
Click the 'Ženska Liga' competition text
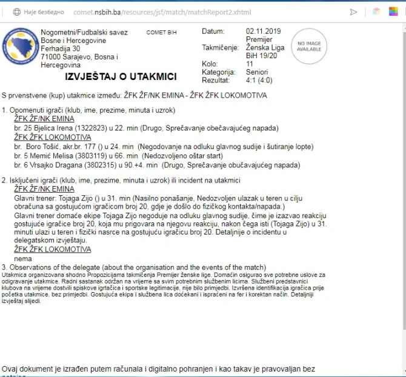[265, 48]
